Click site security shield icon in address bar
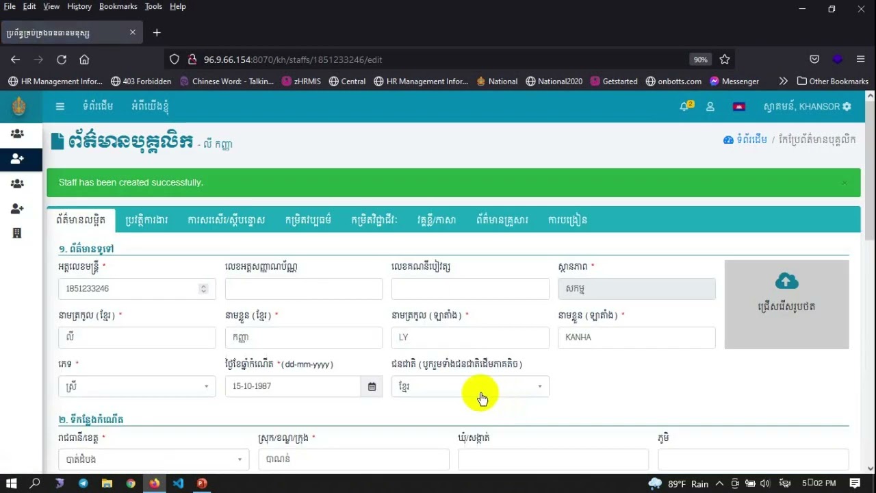876x493 pixels. [175, 60]
